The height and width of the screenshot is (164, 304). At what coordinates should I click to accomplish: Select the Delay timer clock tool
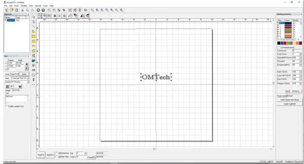tap(33, 75)
